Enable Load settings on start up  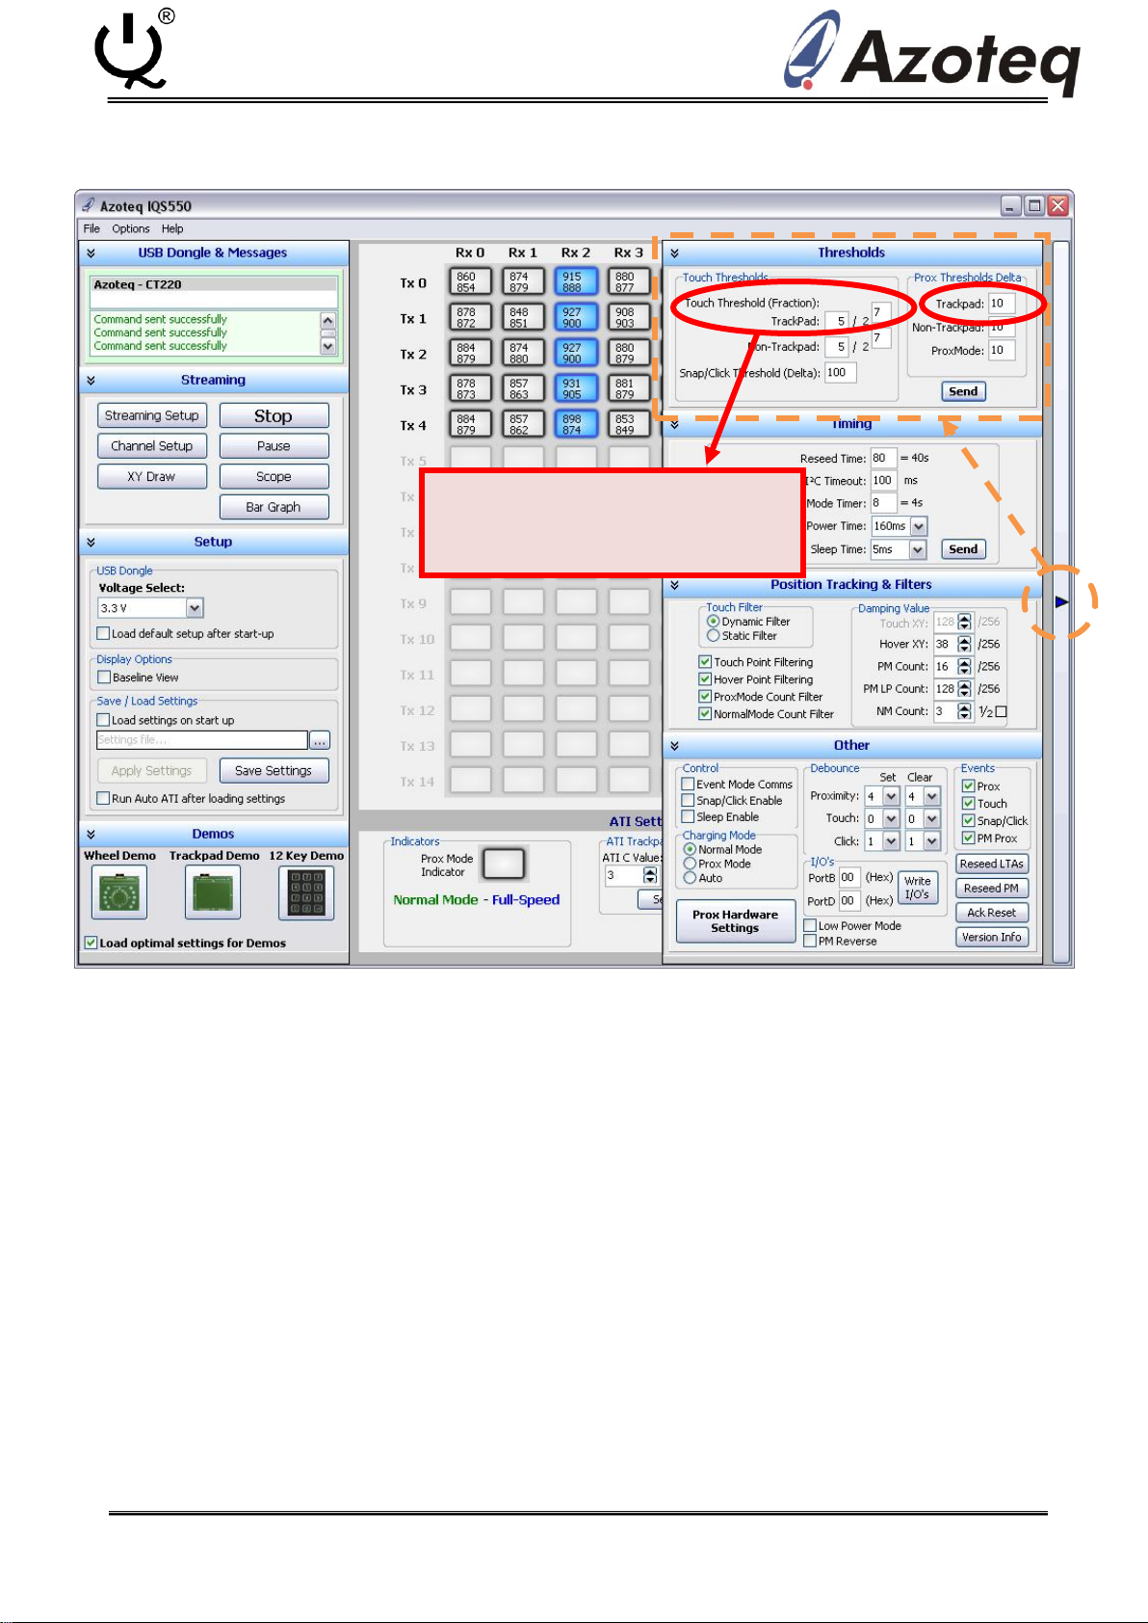[x=103, y=720]
